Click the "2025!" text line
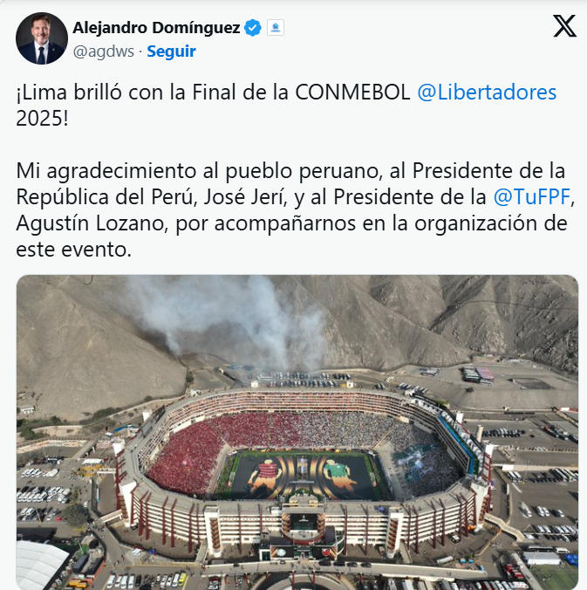This screenshot has height=590, width=587. 42,119
